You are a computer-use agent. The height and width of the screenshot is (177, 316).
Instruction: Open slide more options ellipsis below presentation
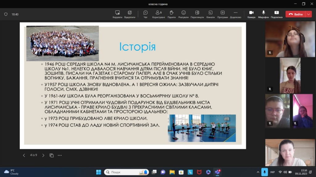tap(60, 155)
